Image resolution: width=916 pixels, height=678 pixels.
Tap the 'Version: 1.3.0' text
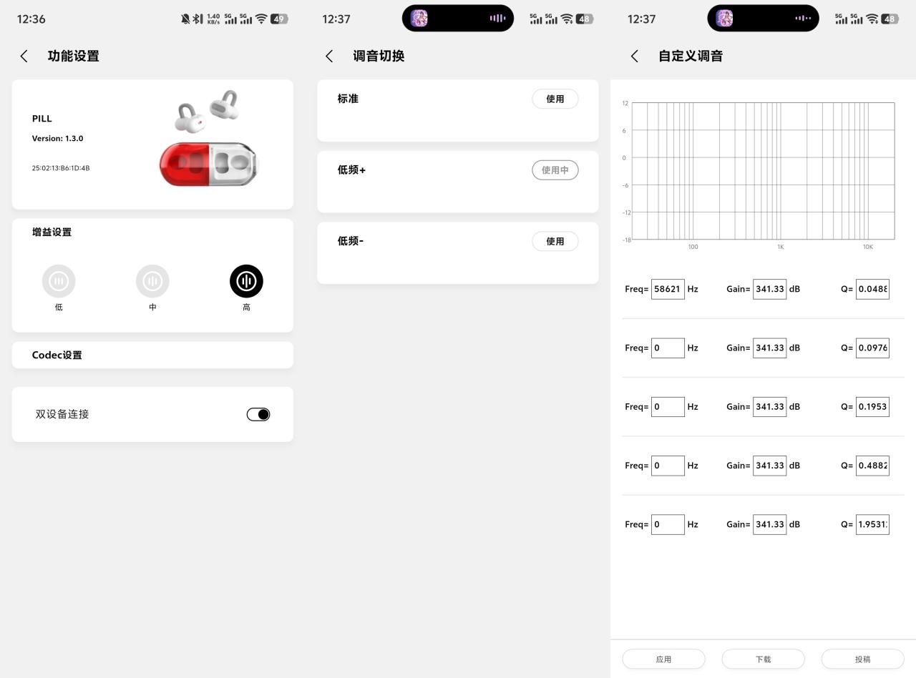[57, 139]
